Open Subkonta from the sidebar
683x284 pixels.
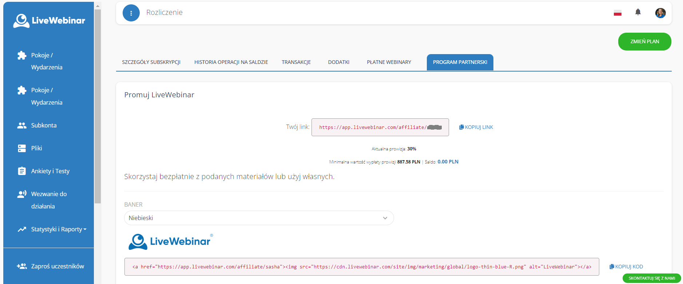[x=44, y=125]
